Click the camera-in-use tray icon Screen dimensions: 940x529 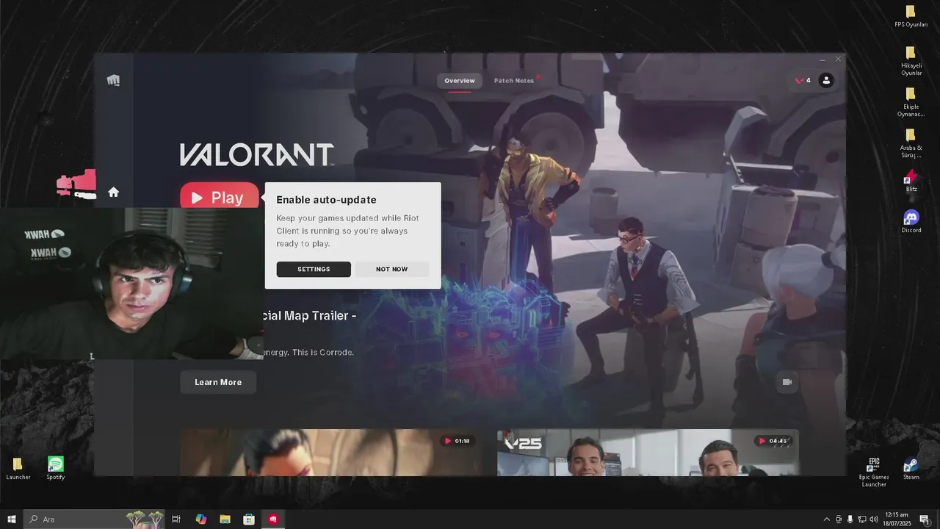(839, 519)
